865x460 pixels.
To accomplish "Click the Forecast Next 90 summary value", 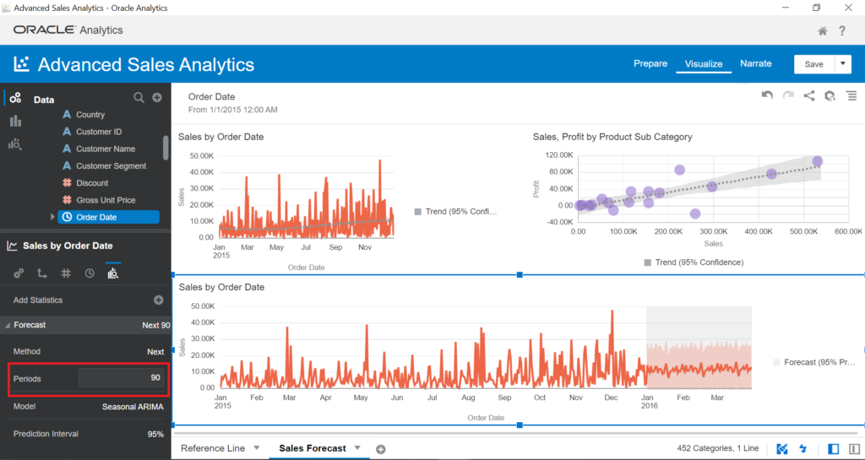I will tap(156, 326).
